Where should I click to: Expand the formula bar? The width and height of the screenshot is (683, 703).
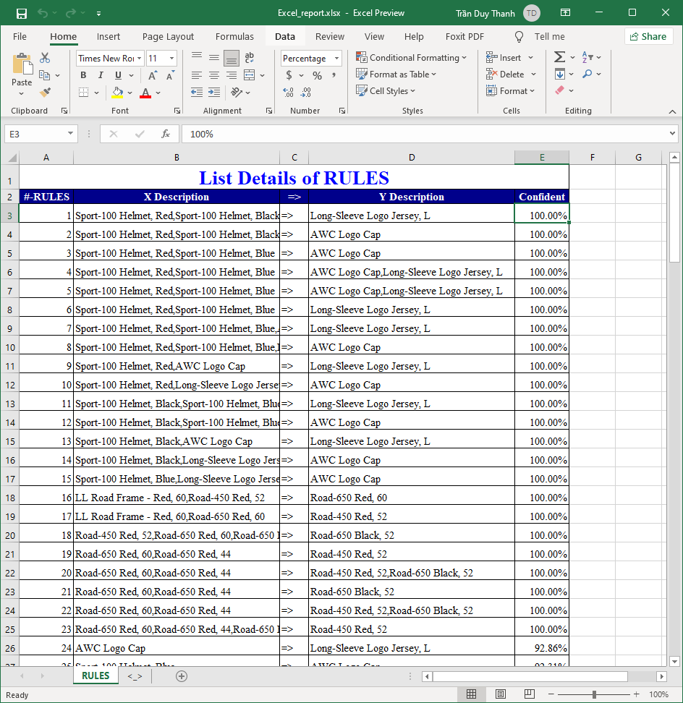click(672, 133)
